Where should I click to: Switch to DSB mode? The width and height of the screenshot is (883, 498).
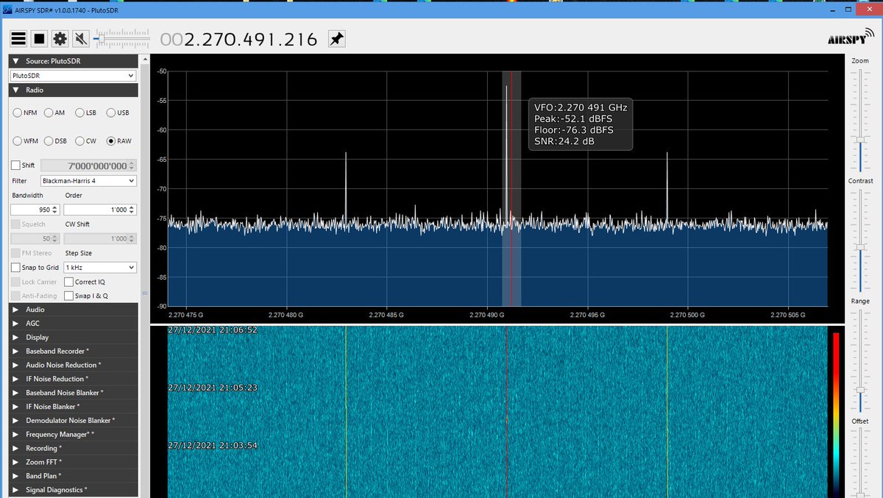56,140
